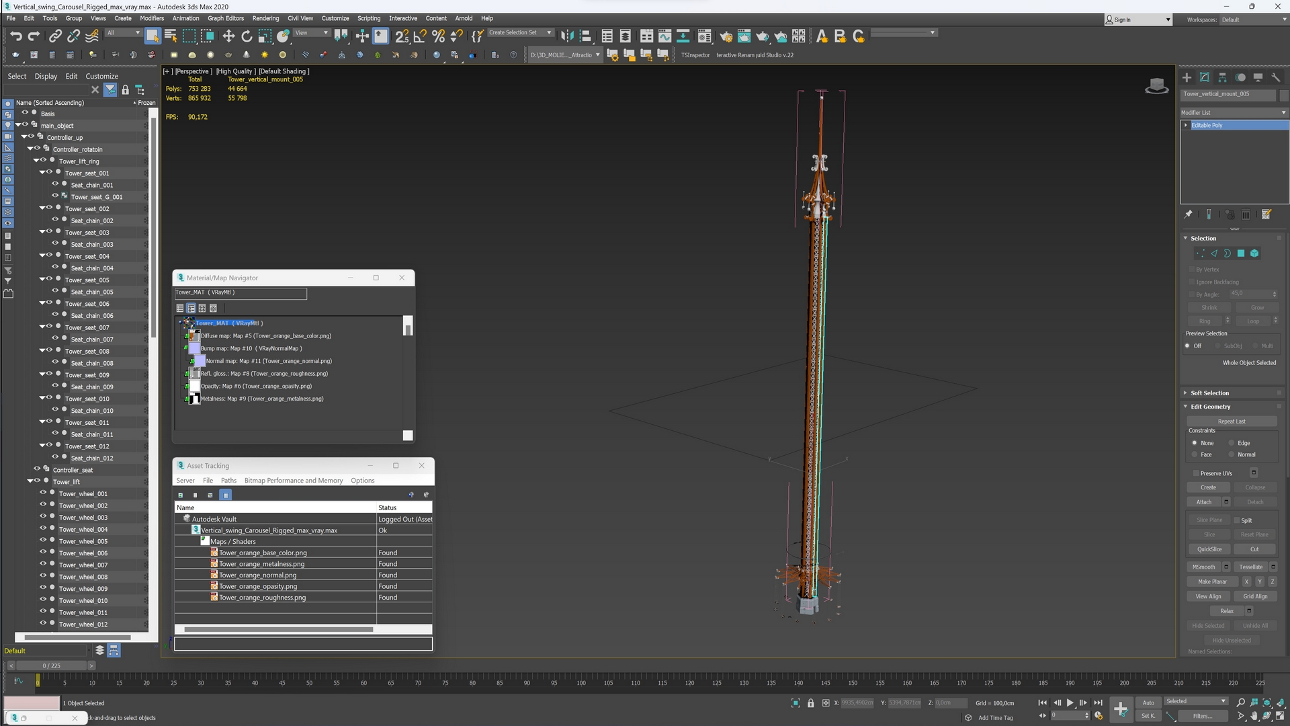
Task: Click the QuickSlice button
Action: pos(1209,549)
